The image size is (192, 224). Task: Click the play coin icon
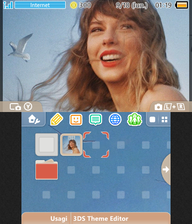pyautogui.click(x=74, y=5)
